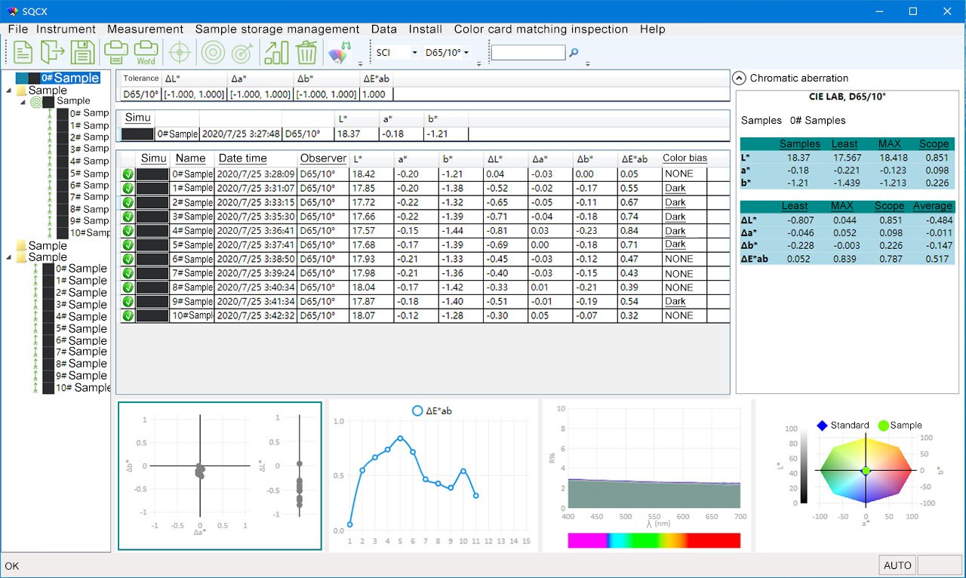Create a new document
The width and height of the screenshot is (966, 578).
(23, 51)
